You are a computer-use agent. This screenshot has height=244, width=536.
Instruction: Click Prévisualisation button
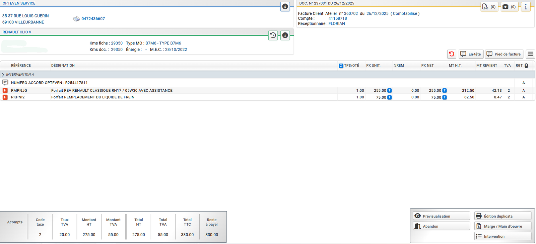(441, 216)
